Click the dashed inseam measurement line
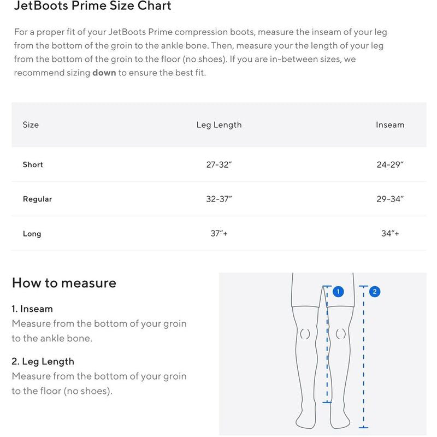 (327, 350)
